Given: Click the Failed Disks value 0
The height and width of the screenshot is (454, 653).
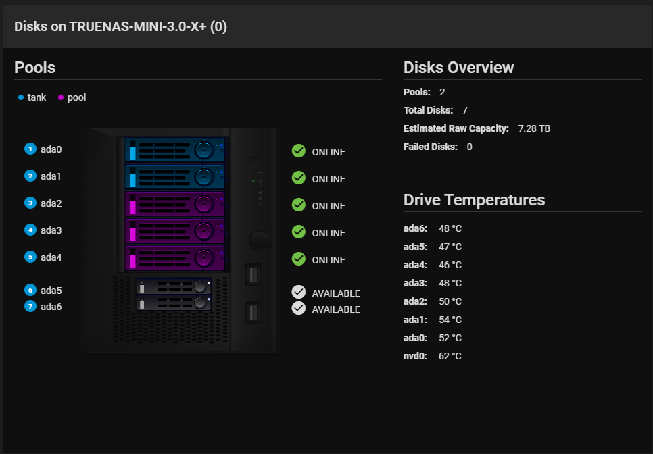Looking at the screenshot, I should (469, 147).
